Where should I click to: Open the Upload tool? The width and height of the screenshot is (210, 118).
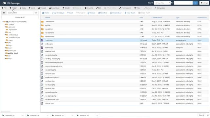click(42, 8)
